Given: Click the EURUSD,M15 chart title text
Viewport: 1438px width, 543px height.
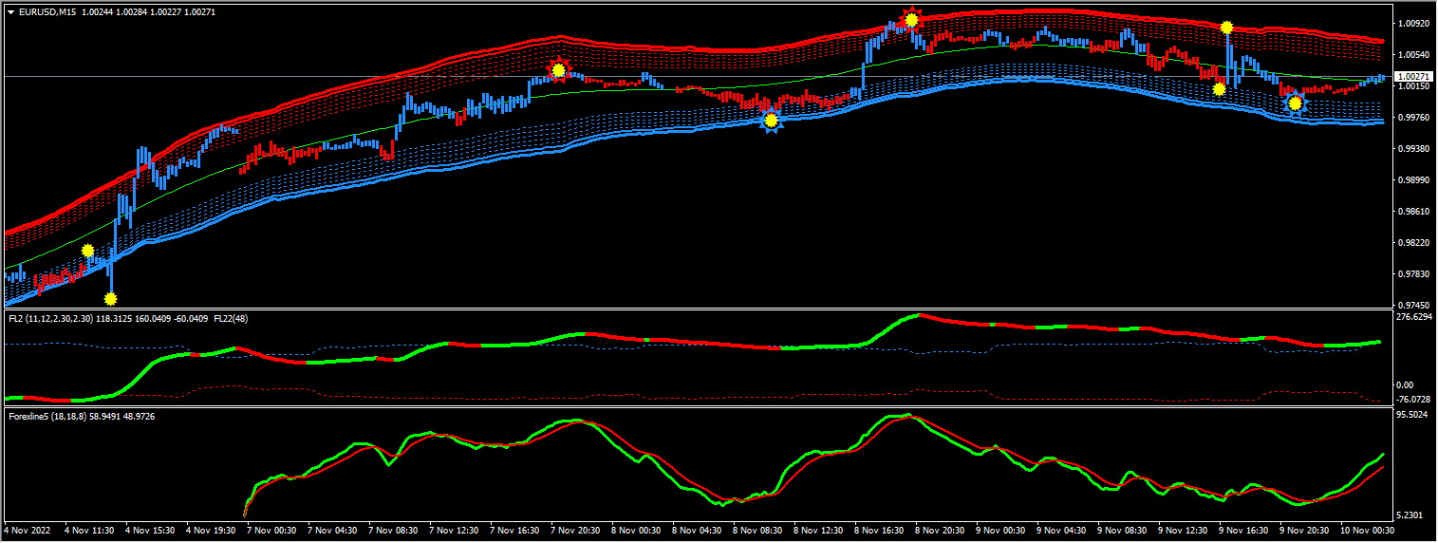Looking at the screenshot, I should pyautogui.click(x=48, y=11).
